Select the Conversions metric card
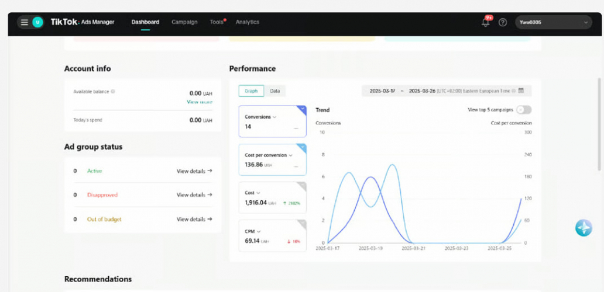 (272, 121)
